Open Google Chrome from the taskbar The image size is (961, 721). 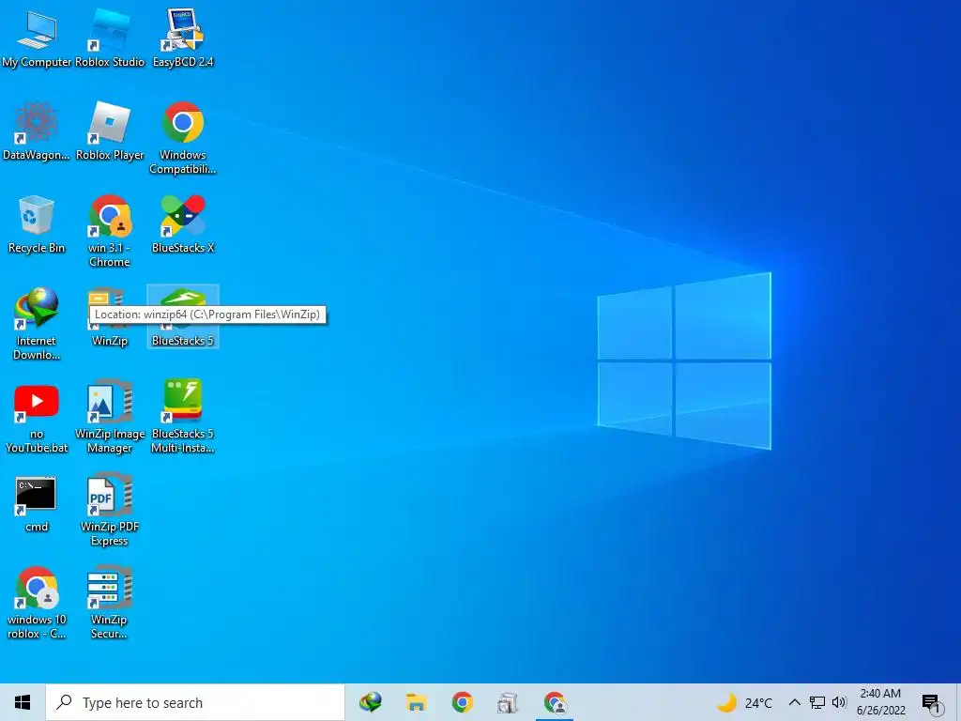[462, 702]
